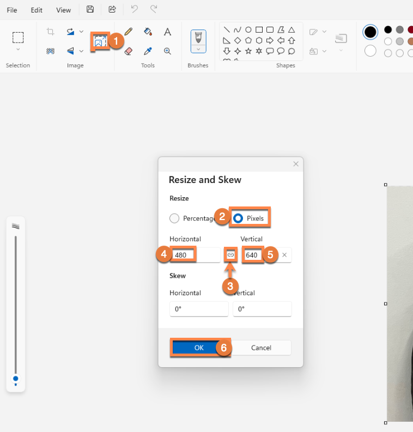Open the View menu

pyautogui.click(x=64, y=10)
